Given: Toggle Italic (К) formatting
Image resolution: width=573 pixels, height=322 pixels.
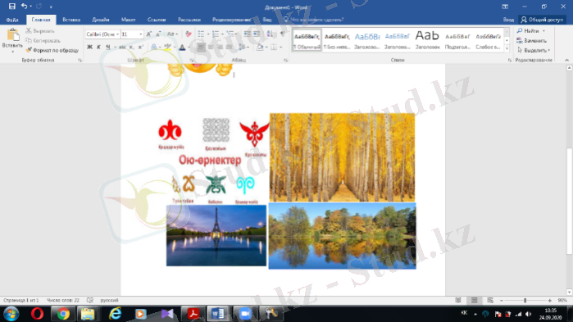Looking at the screenshot, I should pyautogui.click(x=98, y=47).
